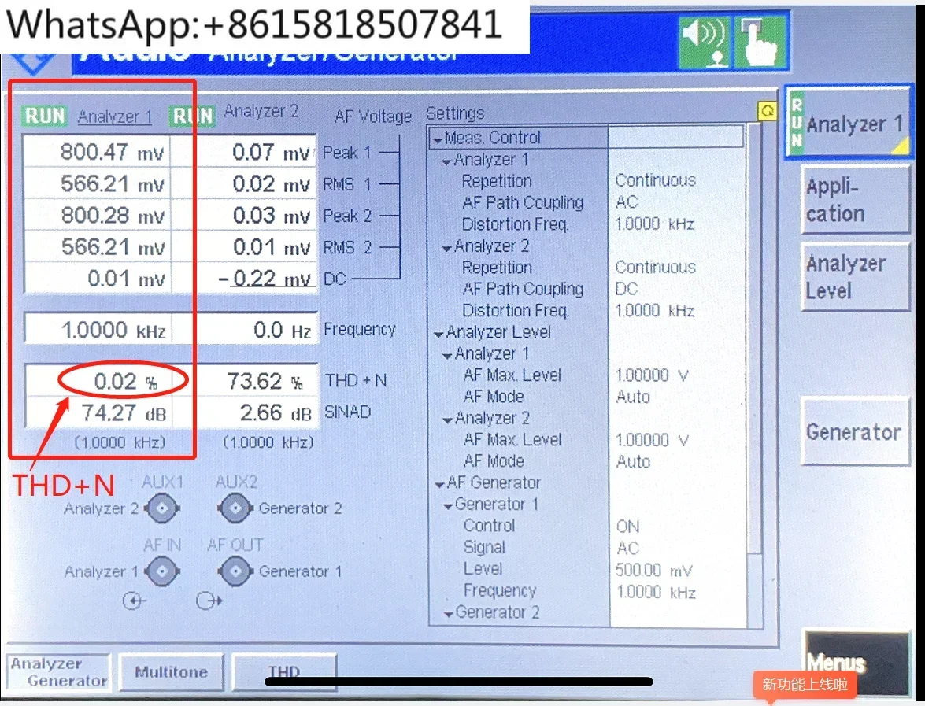Click the yellow settings zoom icon
The width and height of the screenshot is (925, 706).
(767, 110)
